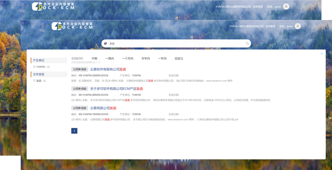
Task: Click YUNTAI-深圳云泰软件有限公司 in front window
Action: pyautogui.click(x=246, y=26)
